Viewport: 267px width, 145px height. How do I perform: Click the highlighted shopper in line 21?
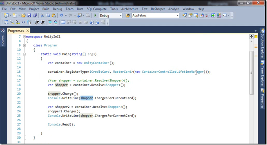(87, 98)
